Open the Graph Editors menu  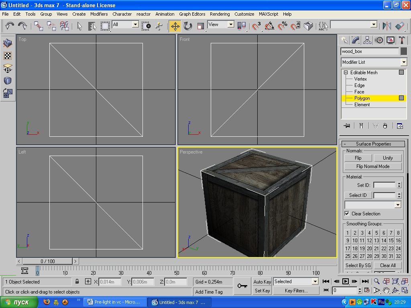coord(192,14)
